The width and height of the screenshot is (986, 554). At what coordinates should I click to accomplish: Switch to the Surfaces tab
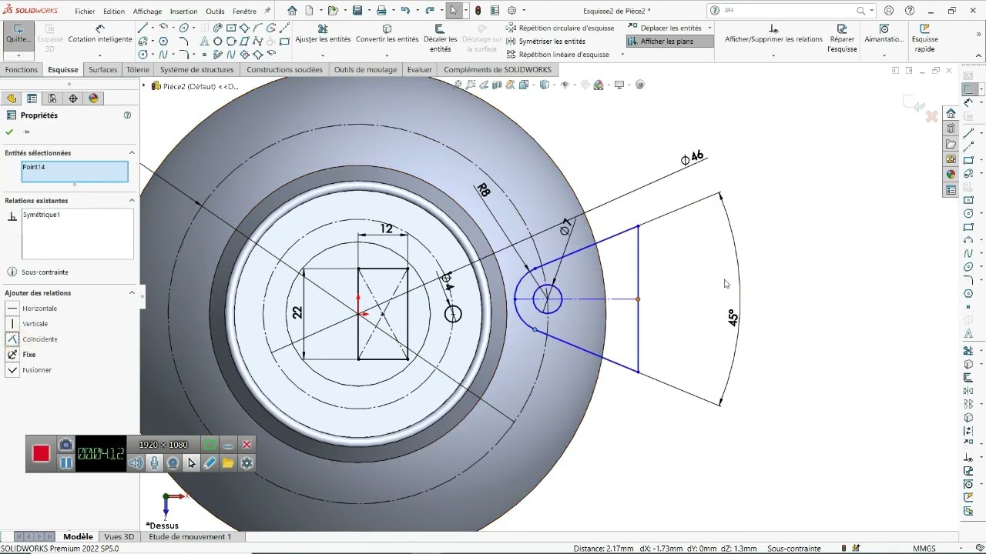coord(102,69)
